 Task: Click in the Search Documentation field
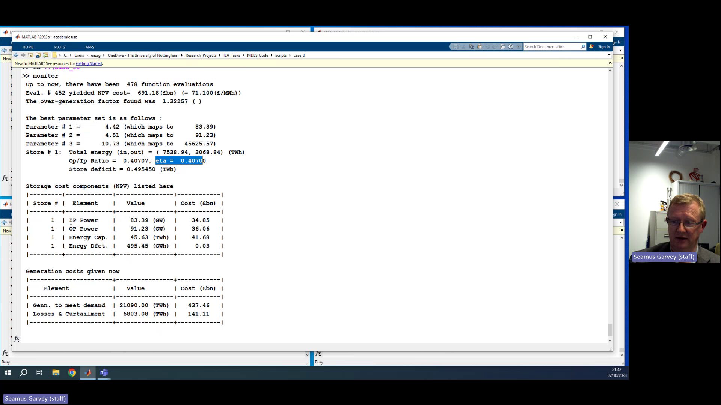click(x=551, y=47)
